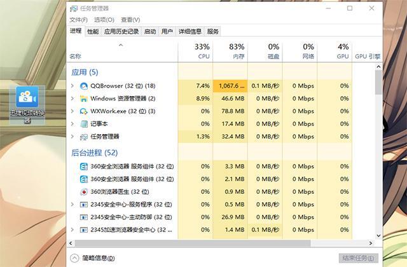Sort by the 磁盘 column header
The height and width of the screenshot is (267, 407).
pos(265,51)
